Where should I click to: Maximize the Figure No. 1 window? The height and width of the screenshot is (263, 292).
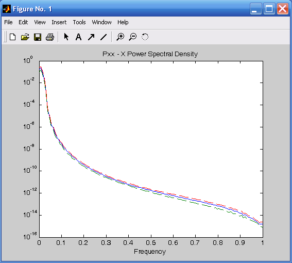point(269,9)
